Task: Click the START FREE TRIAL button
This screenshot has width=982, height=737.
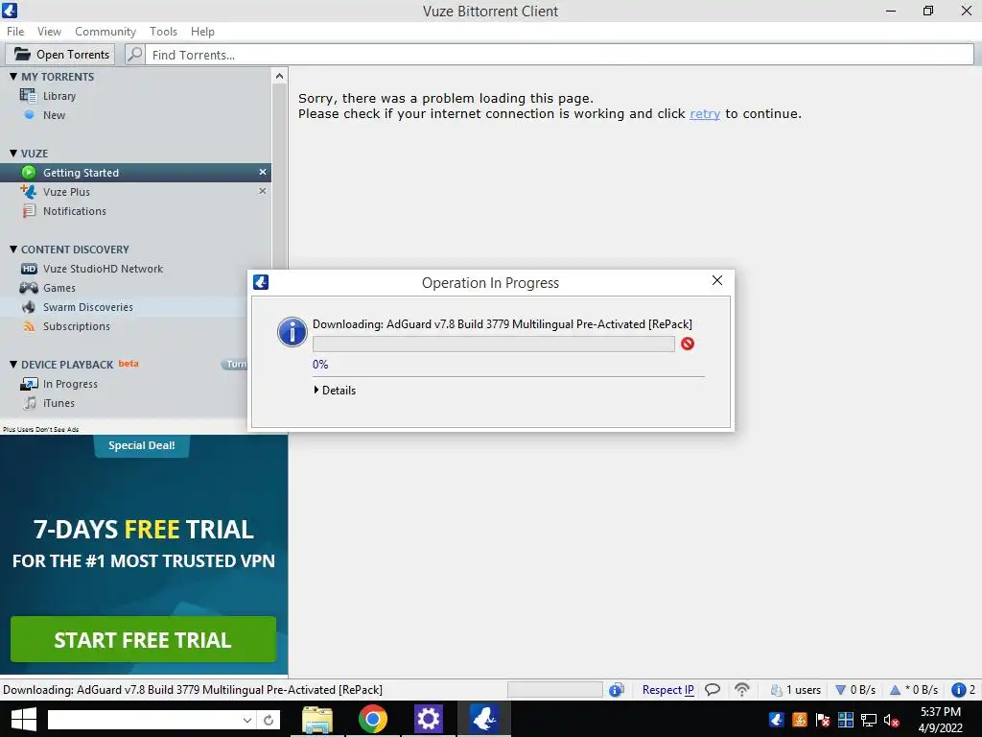Action: [144, 639]
